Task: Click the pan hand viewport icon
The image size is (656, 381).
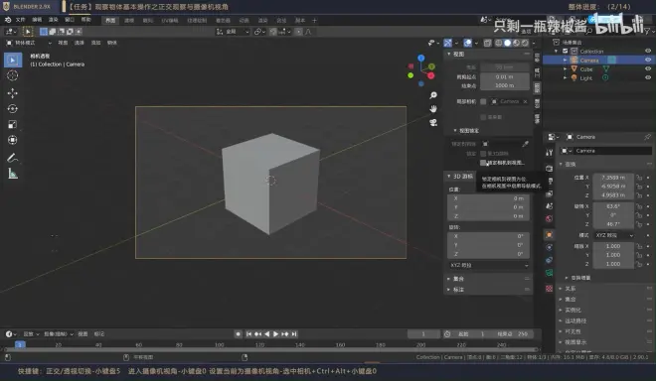Action: (x=433, y=109)
